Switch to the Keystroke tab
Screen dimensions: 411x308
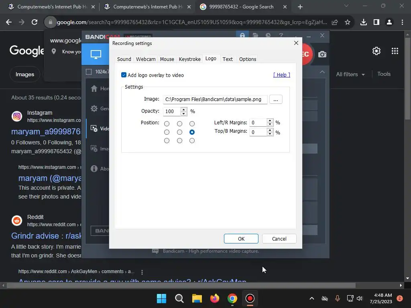(x=189, y=59)
